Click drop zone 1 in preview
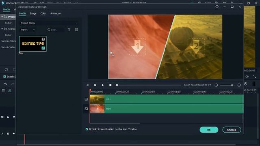The width and height of the screenshot is (260, 146). (137, 47)
